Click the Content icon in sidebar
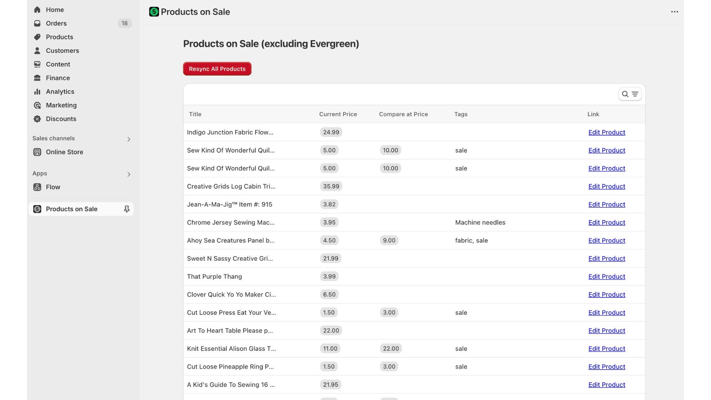Image resolution: width=711 pixels, height=400 pixels. (37, 64)
